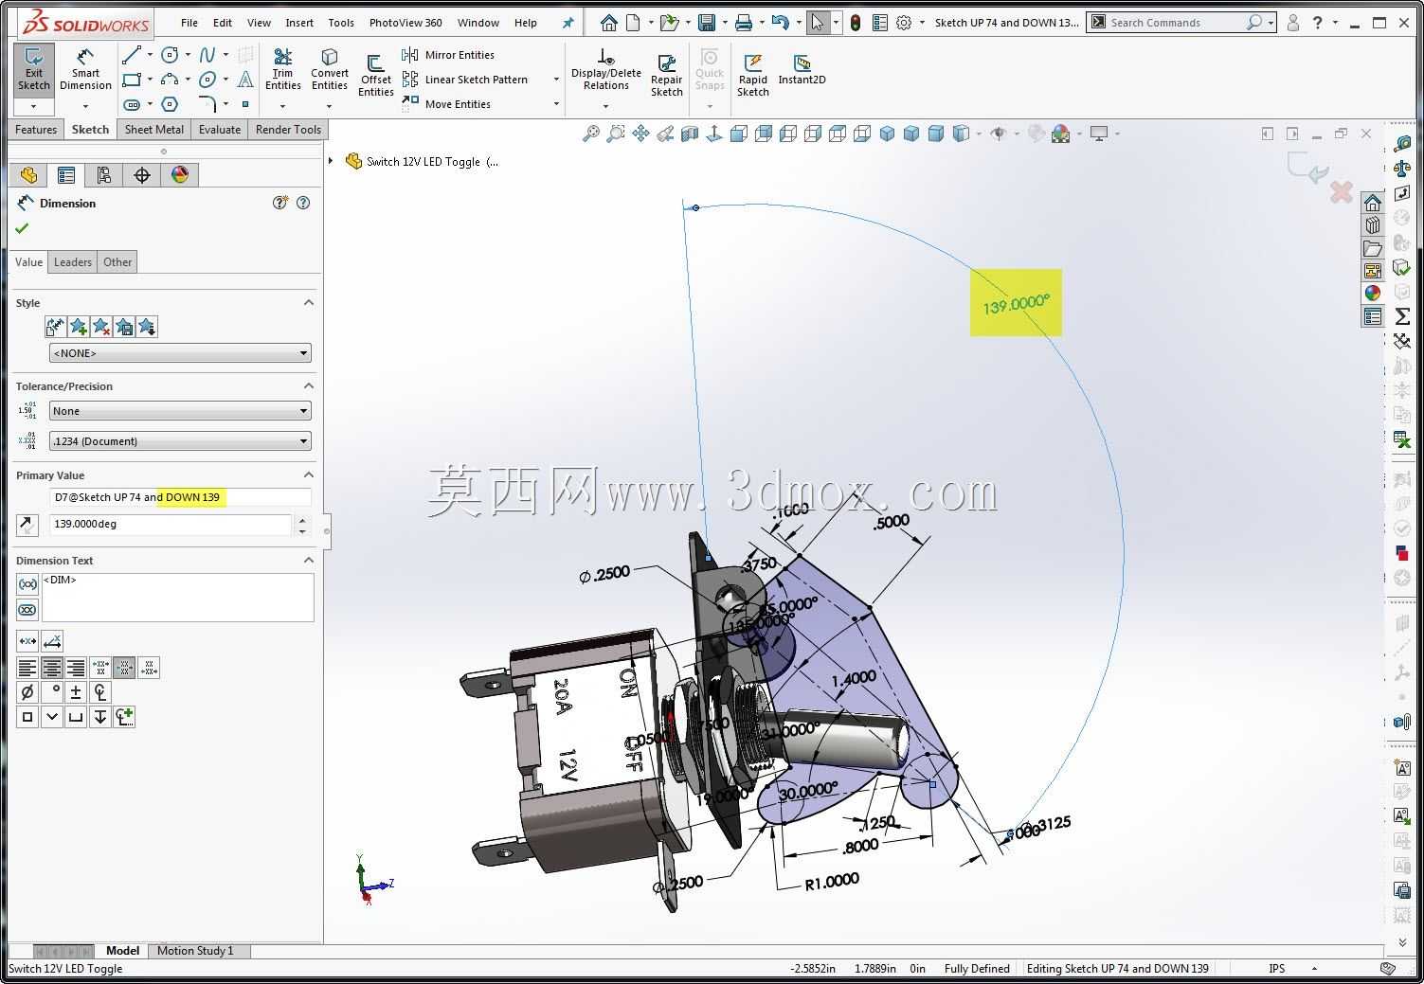The image size is (1424, 984).
Task: Open the Insert menu
Action: point(299,23)
